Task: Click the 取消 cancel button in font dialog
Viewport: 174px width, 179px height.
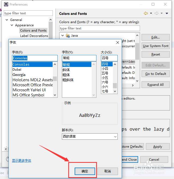Action: (108, 171)
